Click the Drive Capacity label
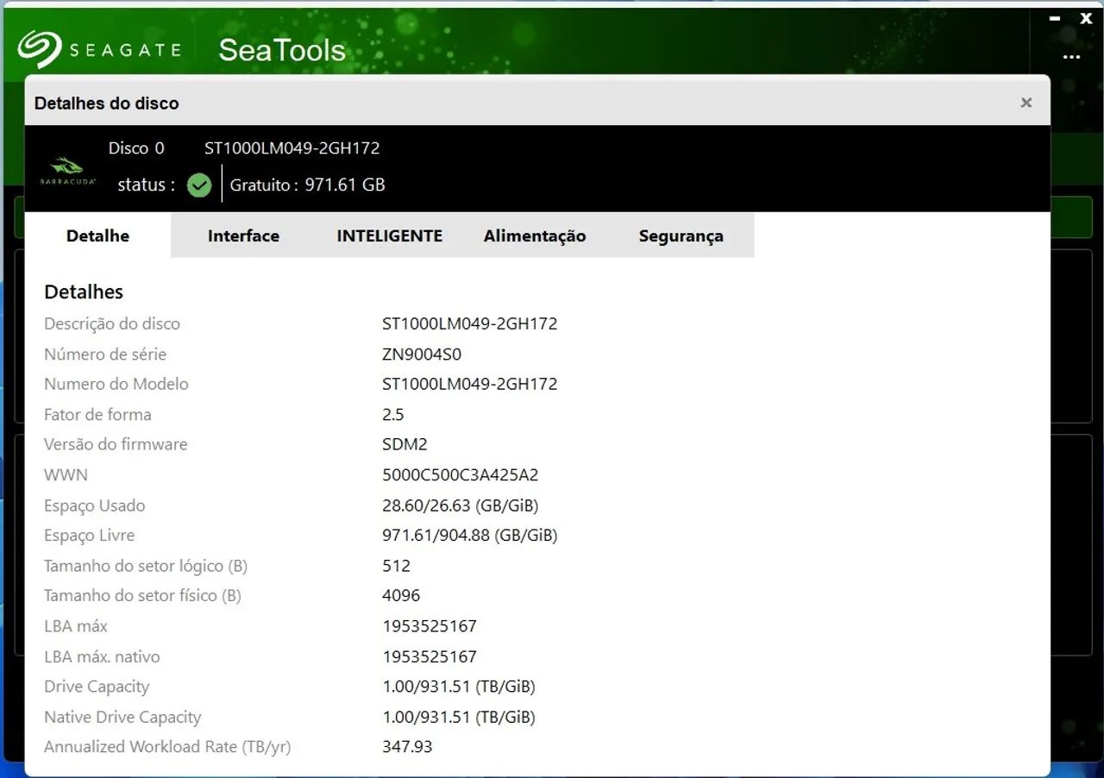Image resolution: width=1104 pixels, height=778 pixels. coord(97,687)
